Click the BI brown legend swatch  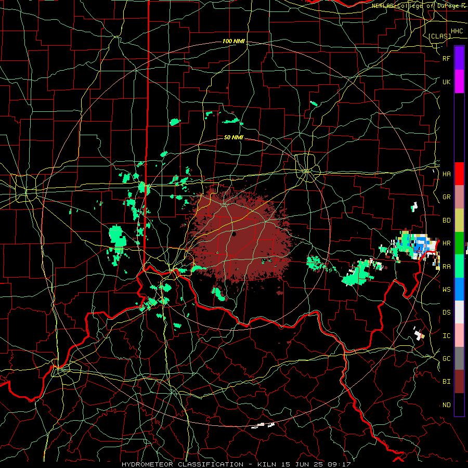(x=459, y=382)
